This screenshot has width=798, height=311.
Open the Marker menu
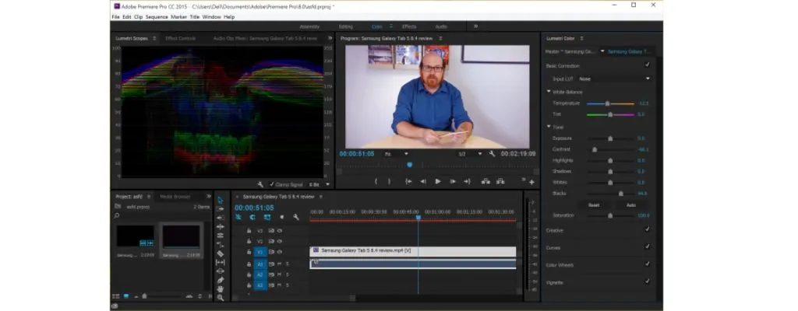[x=178, y=17]
